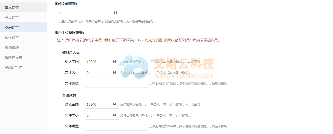Select the 普通成员 文件类型 text field

click(x=116, y=126)
